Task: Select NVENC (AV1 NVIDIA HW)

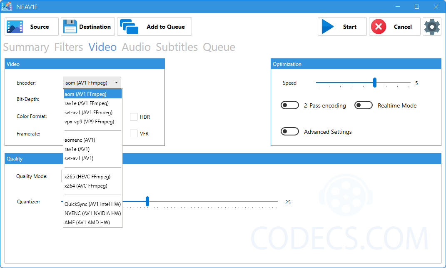Action: [93, 213]
